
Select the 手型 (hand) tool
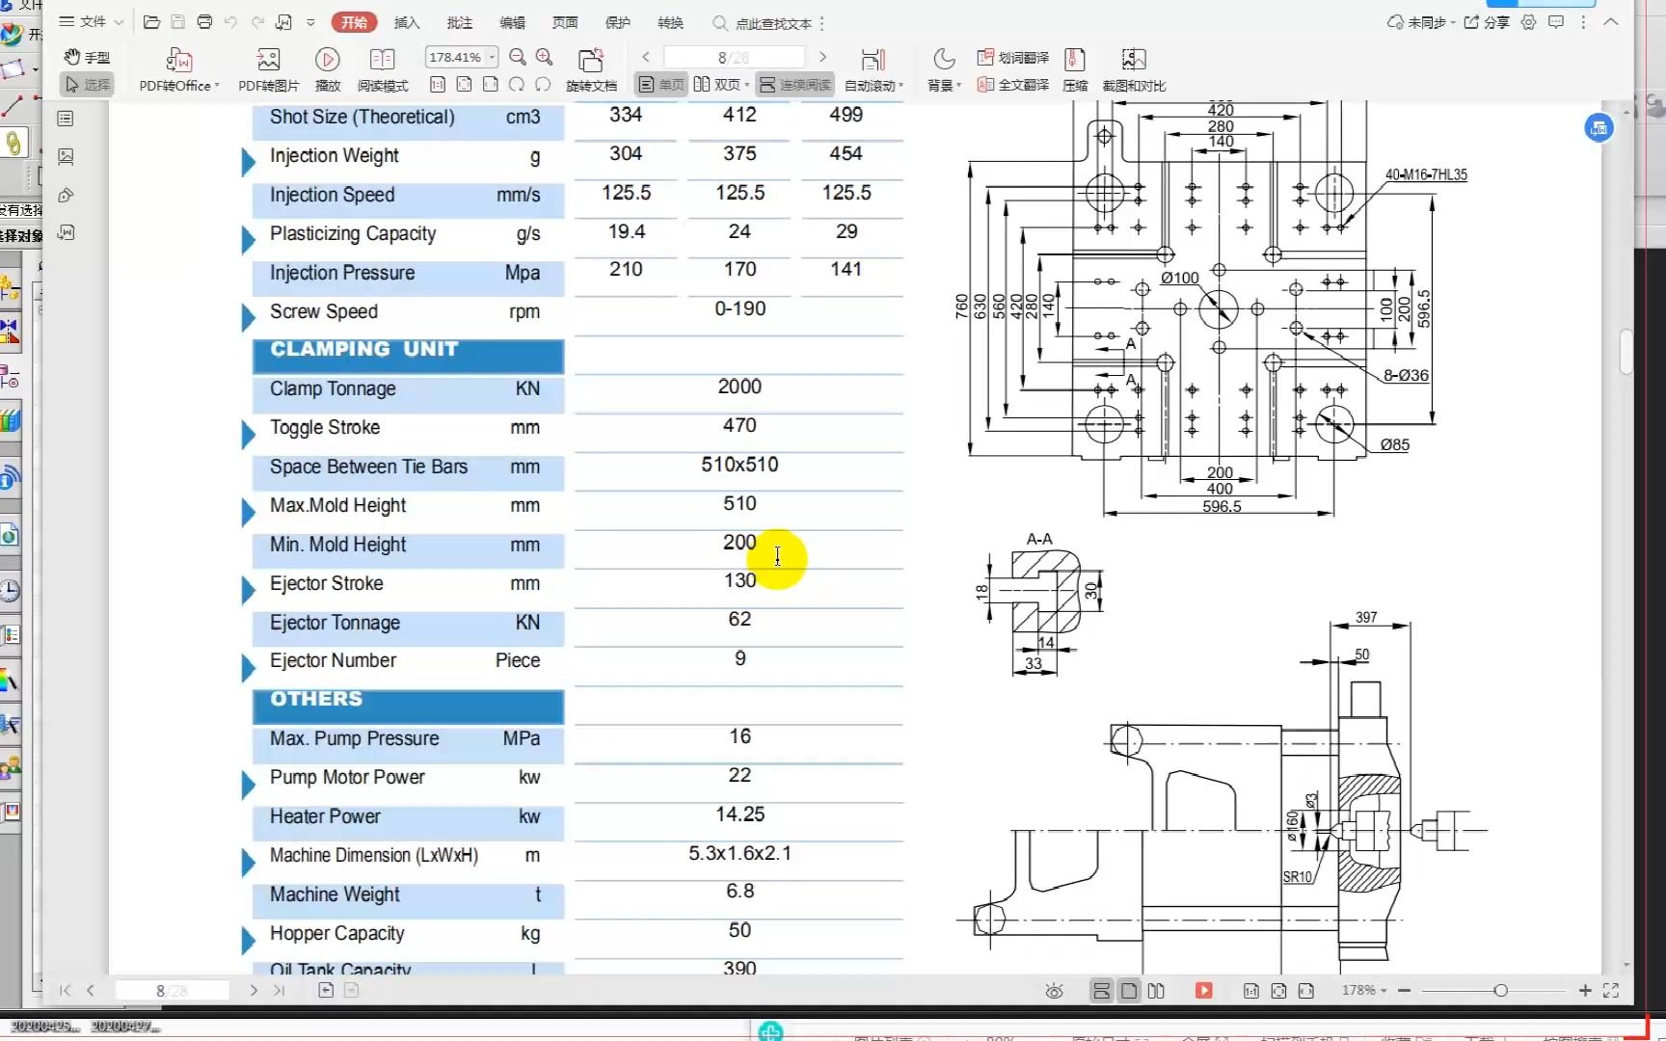coord(87,57)
